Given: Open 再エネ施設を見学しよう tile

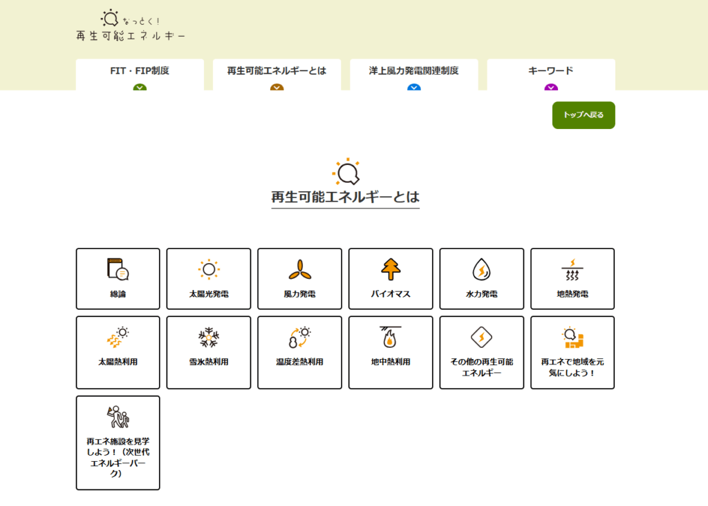Looking at the screenshot, I should coord(118,442).
